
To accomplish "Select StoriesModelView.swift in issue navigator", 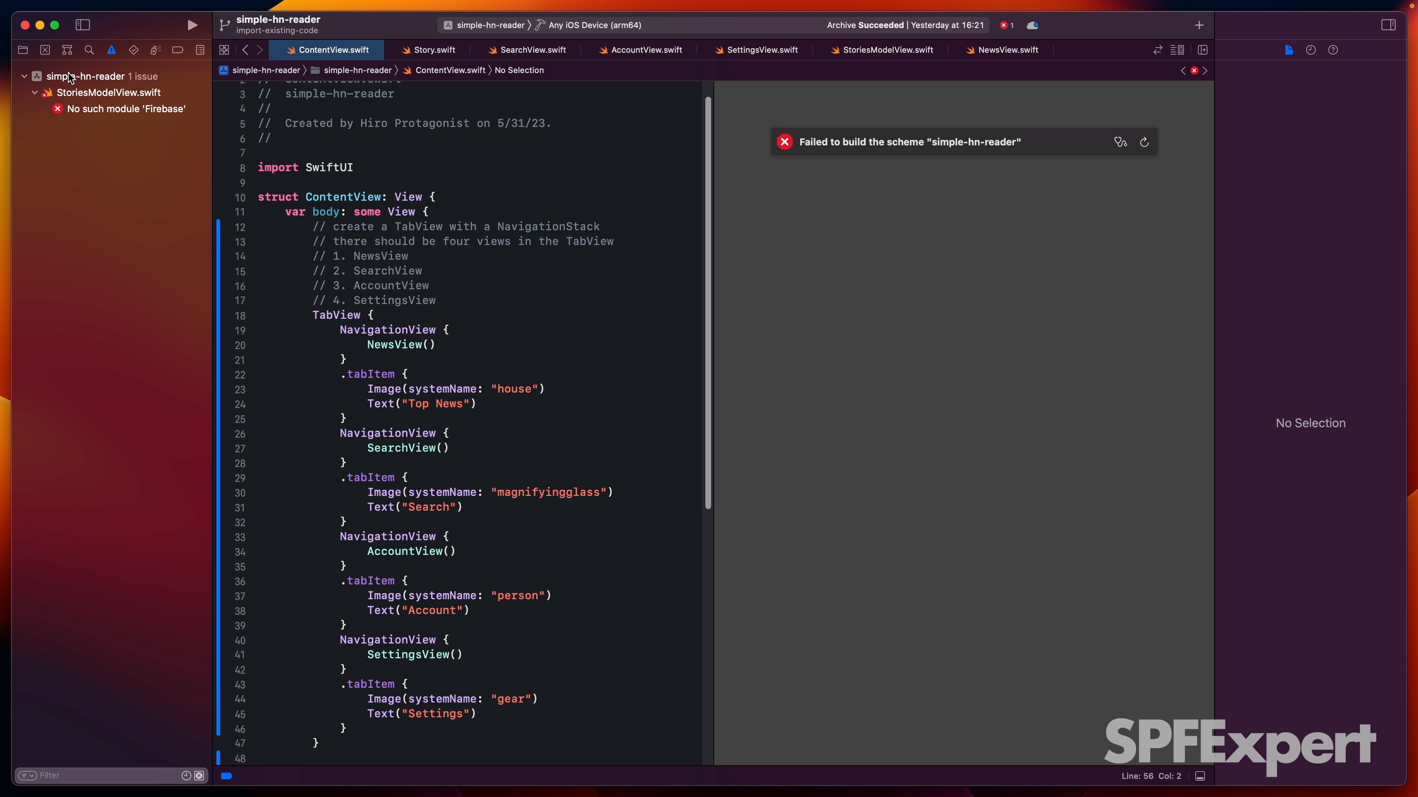I will pyautogui.click(x=109, y=92).
